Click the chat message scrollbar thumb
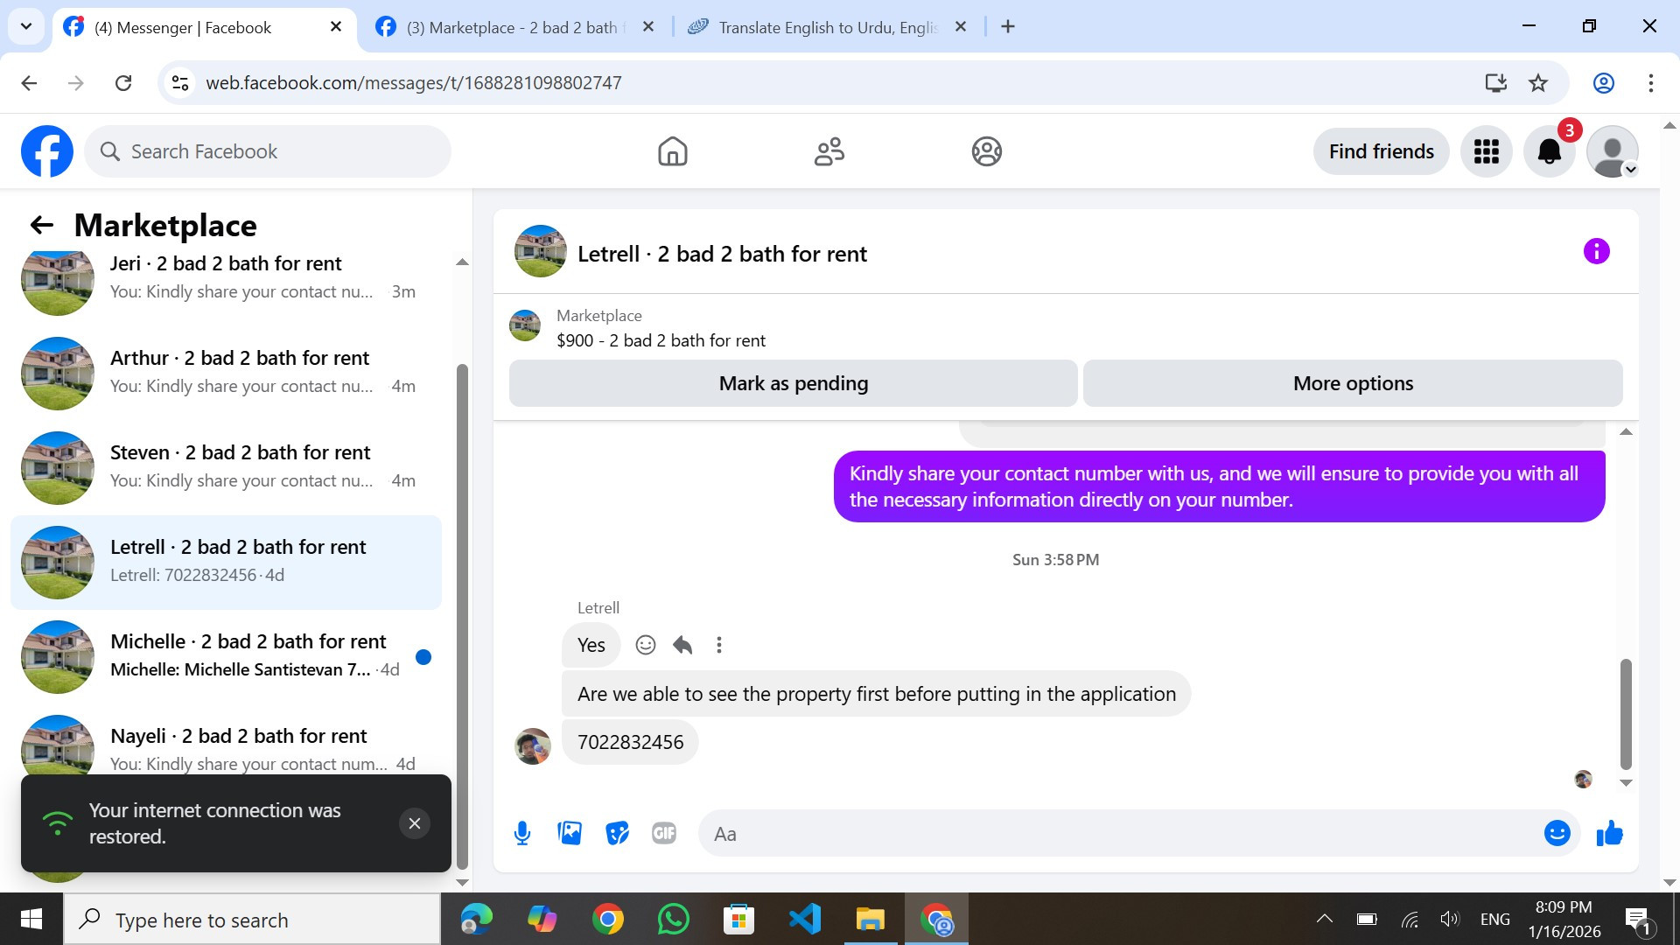This screenshot has height=945, width=1680. pyautogui.click(x=1626, y=713)
